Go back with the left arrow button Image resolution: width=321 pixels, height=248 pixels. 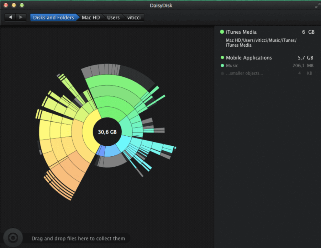point(10,18)
